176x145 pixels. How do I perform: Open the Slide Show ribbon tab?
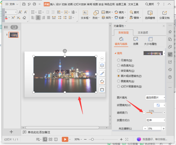[x=80, y=4]
